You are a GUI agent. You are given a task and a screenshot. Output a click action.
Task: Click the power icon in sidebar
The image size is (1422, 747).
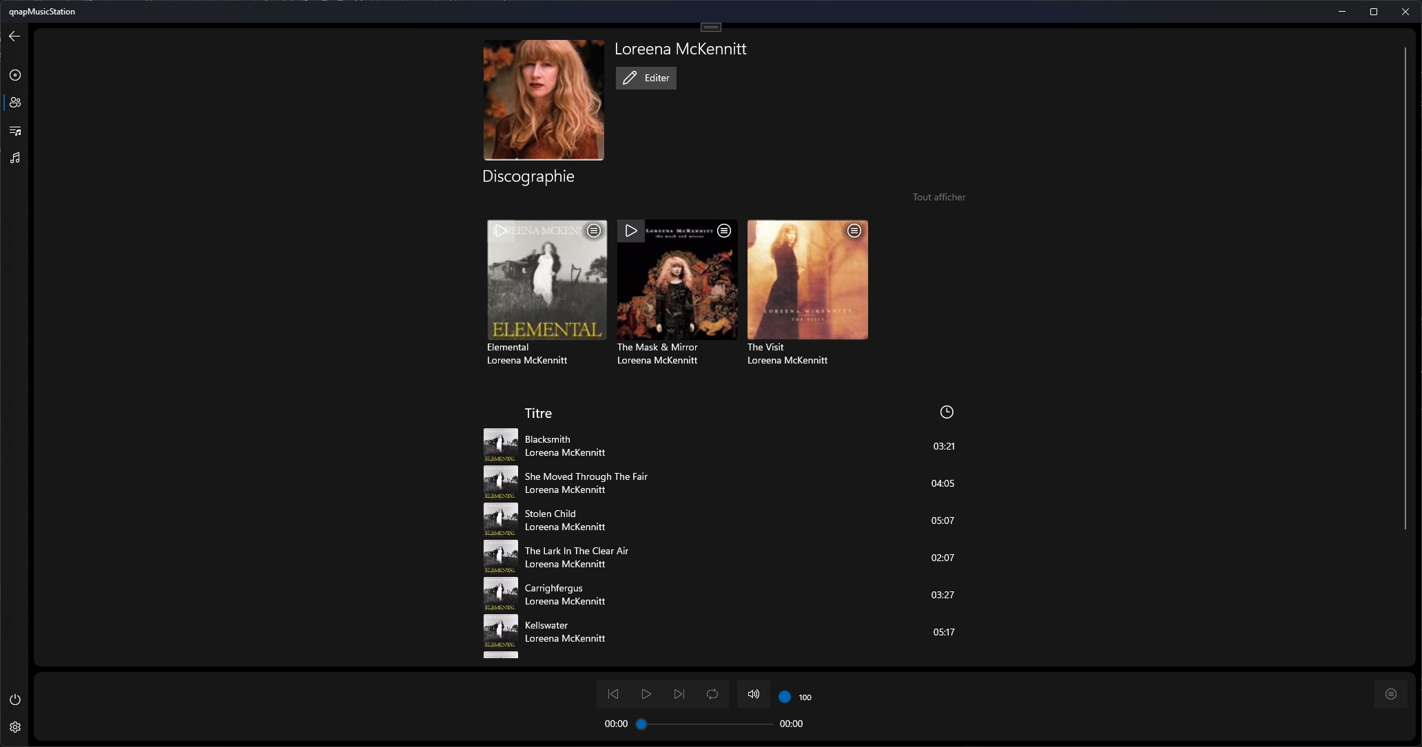tap(15, 699)
